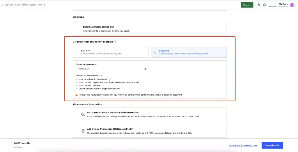Open the notifications bell
Viewport: 298px width, 152px height.
click(x=264, y=5)
